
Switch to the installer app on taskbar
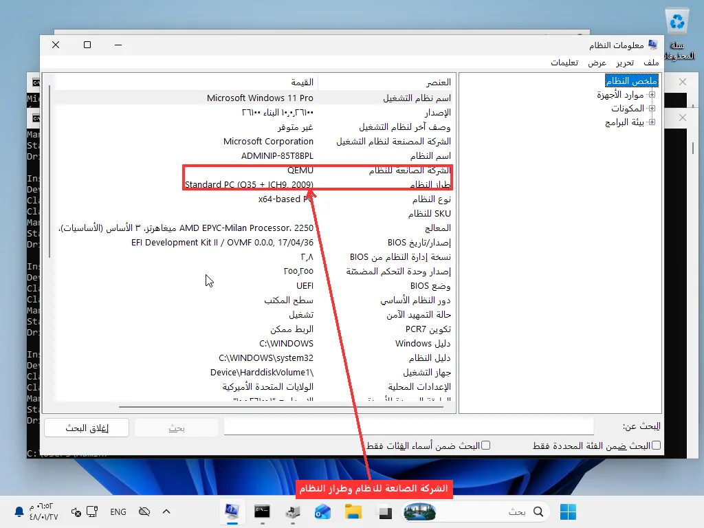coord(293,511)
